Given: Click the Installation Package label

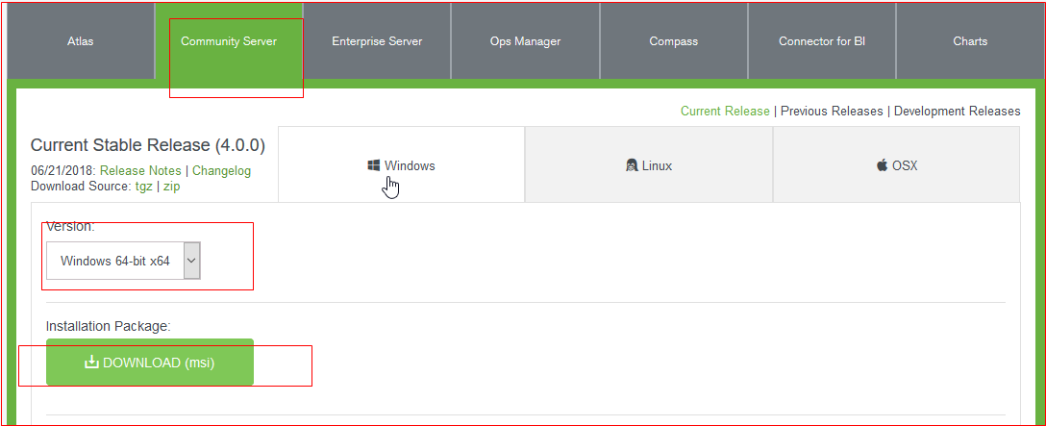Looking at the screenshot, I should [109, 327].
